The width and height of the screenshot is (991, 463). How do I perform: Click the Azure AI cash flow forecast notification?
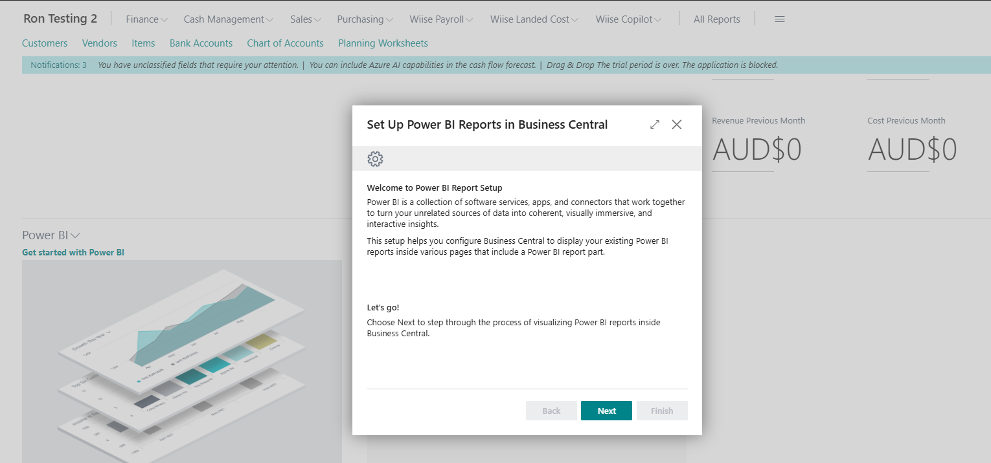point(422,65)
